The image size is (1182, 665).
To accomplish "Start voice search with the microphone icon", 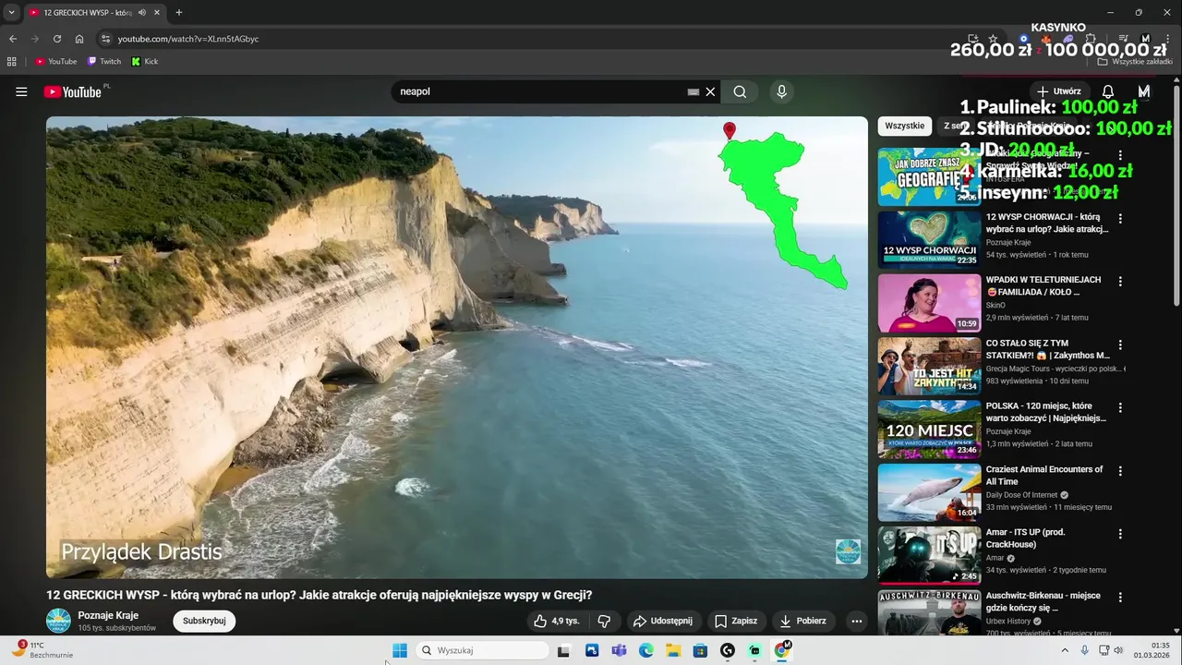I will pos(781,91).
